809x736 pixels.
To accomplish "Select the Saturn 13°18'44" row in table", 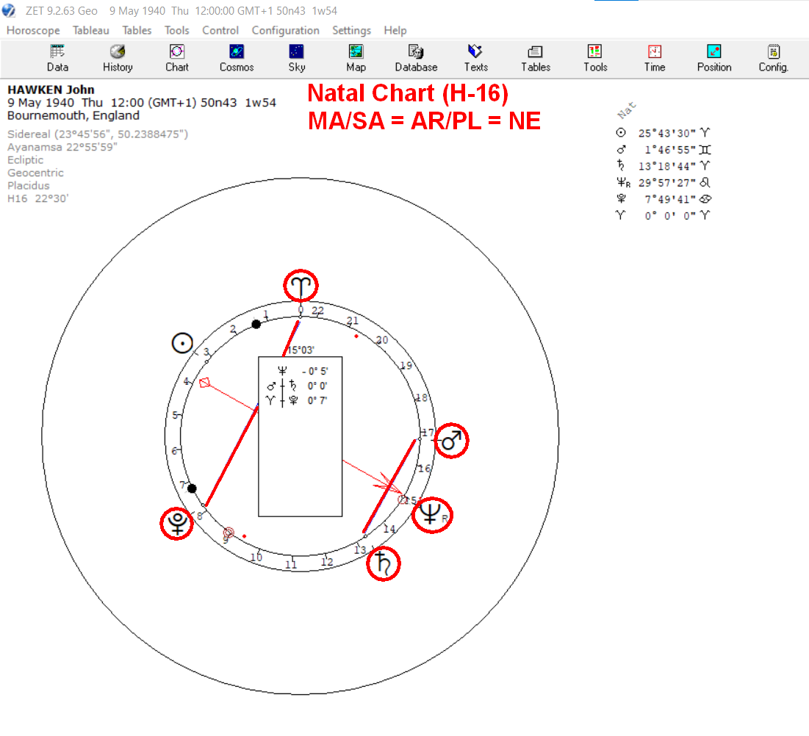I will click(x=664, y=166).
